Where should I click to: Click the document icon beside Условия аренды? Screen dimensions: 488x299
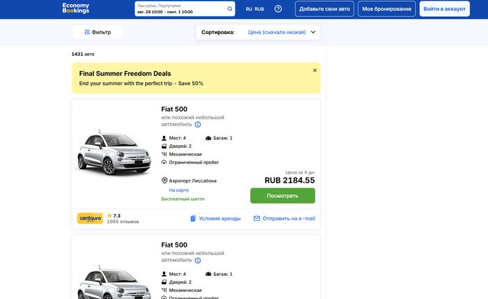coord(193,218)
